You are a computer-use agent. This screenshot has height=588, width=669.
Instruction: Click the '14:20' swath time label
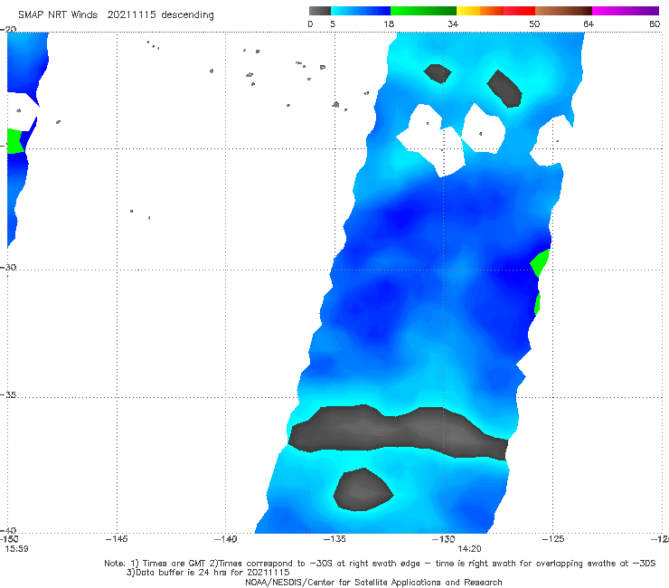coord(469,549)
